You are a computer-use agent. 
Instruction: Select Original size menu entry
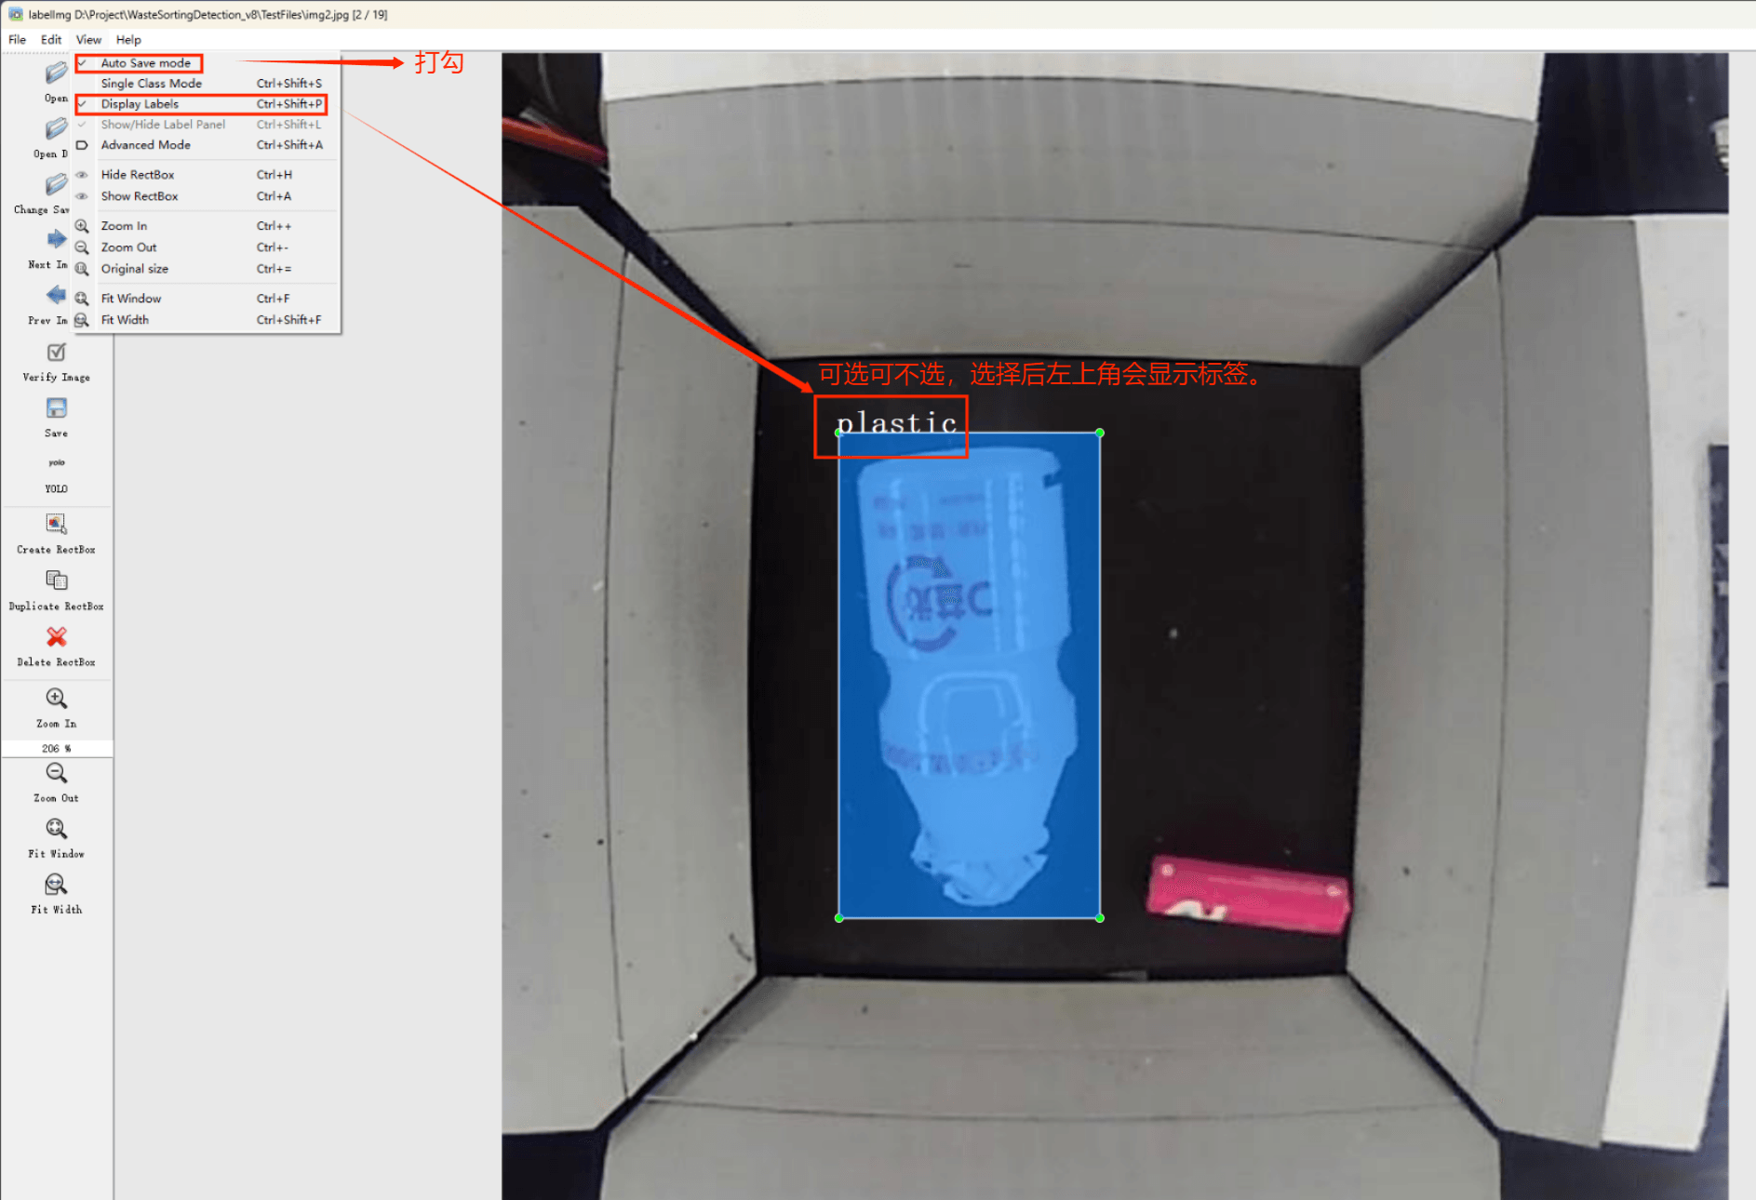point(208,269)
